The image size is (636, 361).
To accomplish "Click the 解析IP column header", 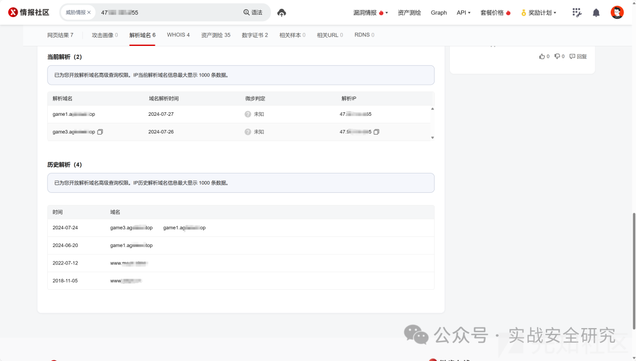I will click(349, 98).
